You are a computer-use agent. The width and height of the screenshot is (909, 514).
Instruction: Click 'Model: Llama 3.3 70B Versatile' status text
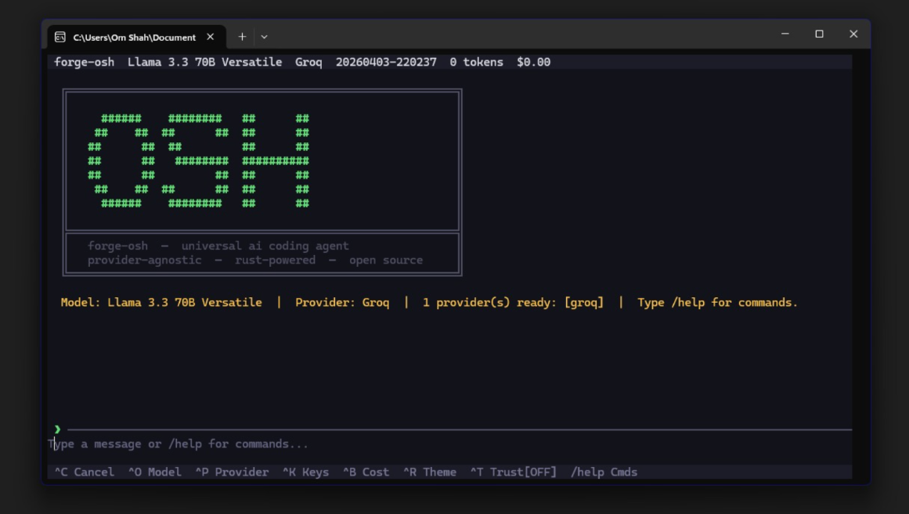click(161, 303)
